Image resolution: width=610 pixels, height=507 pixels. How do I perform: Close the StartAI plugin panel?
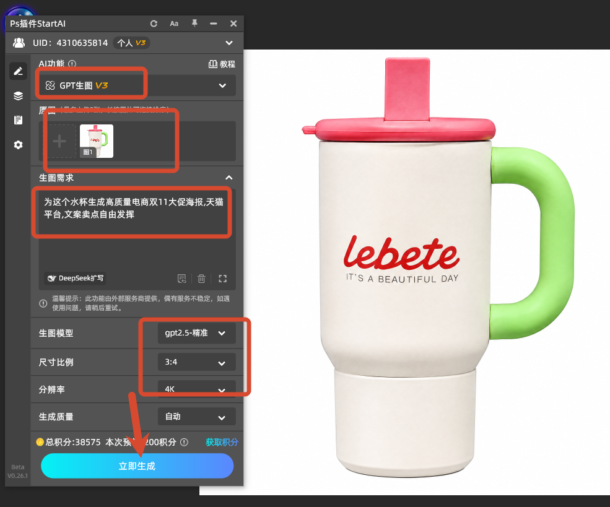(233, 24)
